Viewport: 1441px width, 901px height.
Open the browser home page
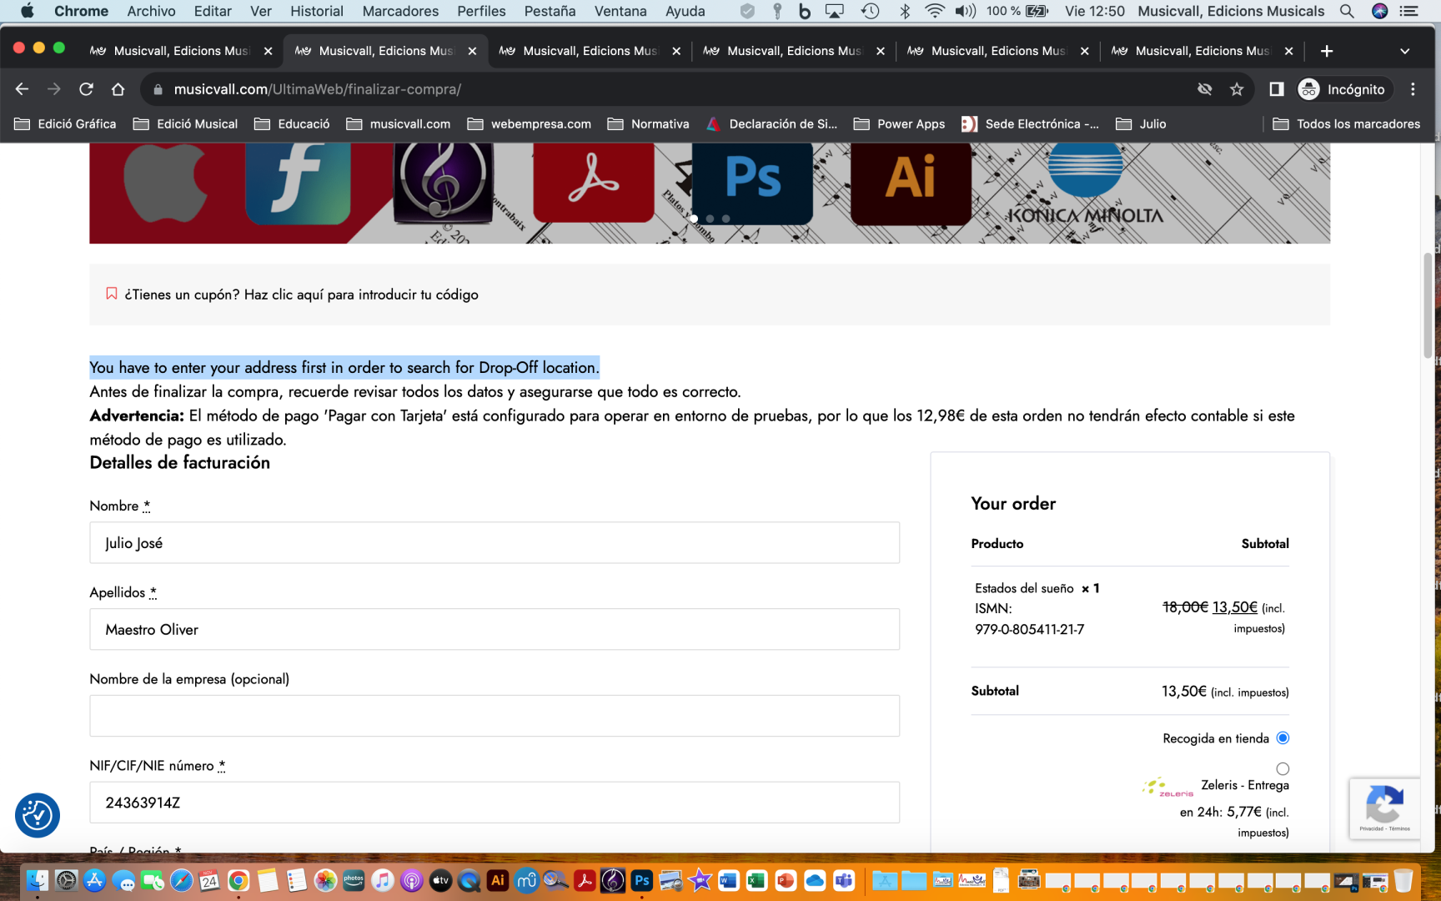[x=118, y=89]
